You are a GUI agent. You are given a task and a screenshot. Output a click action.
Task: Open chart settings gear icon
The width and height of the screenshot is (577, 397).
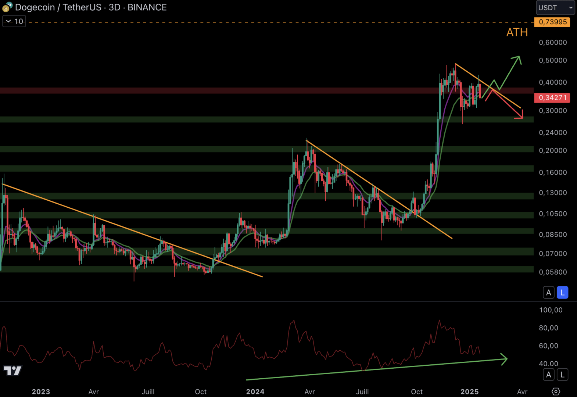[556, 391]
